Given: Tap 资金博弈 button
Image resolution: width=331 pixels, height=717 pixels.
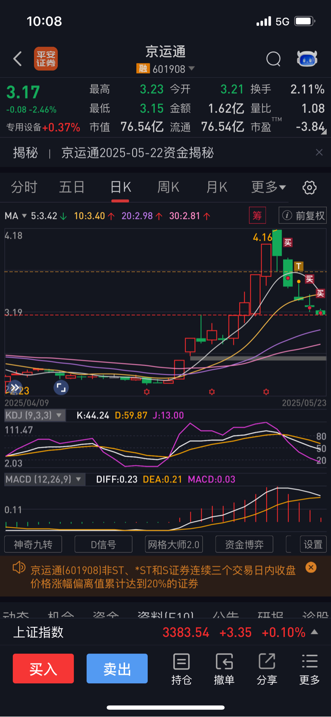Looking at the screenshot, I should click(x=244, y=545).
